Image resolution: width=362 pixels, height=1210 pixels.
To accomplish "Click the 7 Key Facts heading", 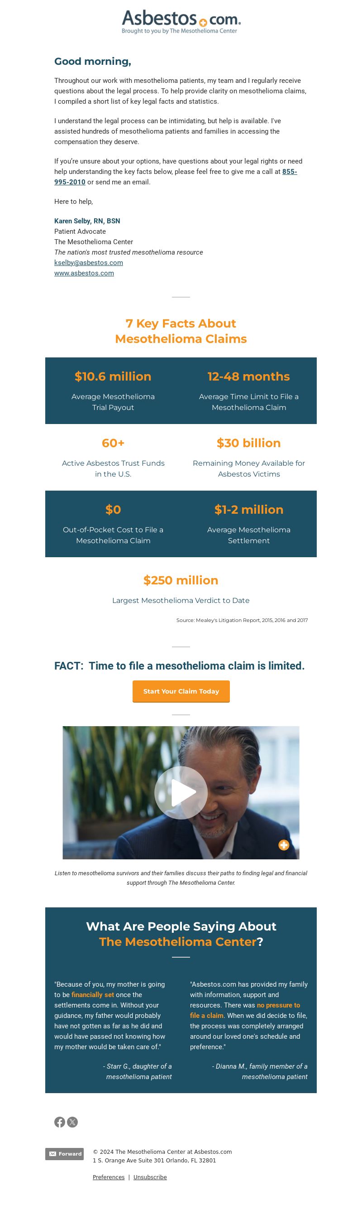I will pyautogui.click(x=181, y=331).
